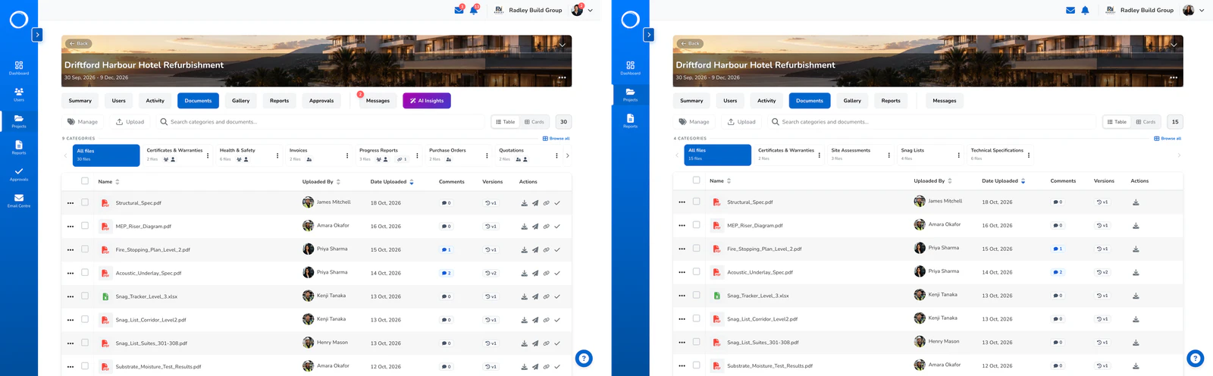
Task: Open Summary tab in left panel
Action: tap(80, 101)
